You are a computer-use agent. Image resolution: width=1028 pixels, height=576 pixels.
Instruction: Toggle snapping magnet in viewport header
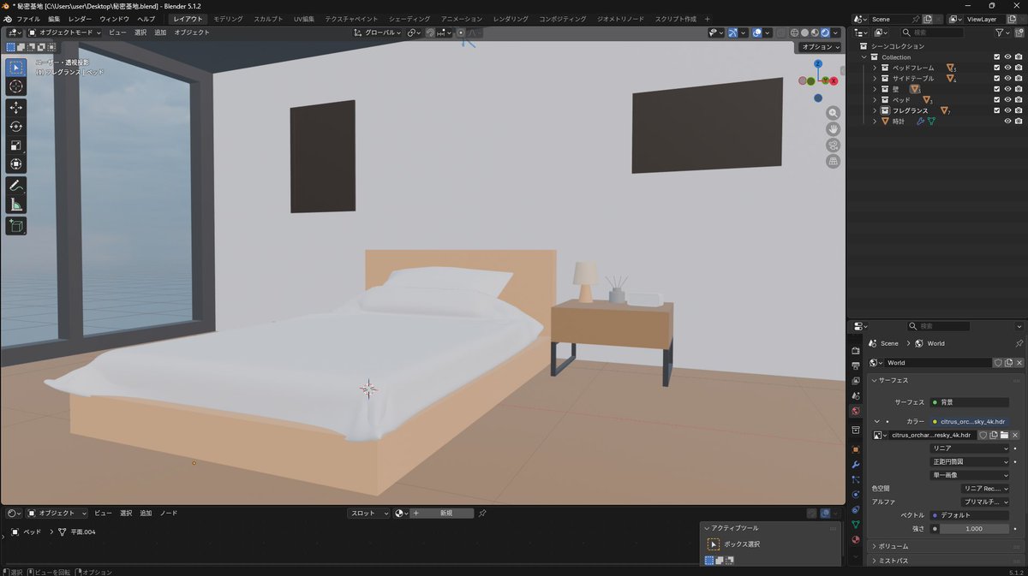tap(430, 33)
